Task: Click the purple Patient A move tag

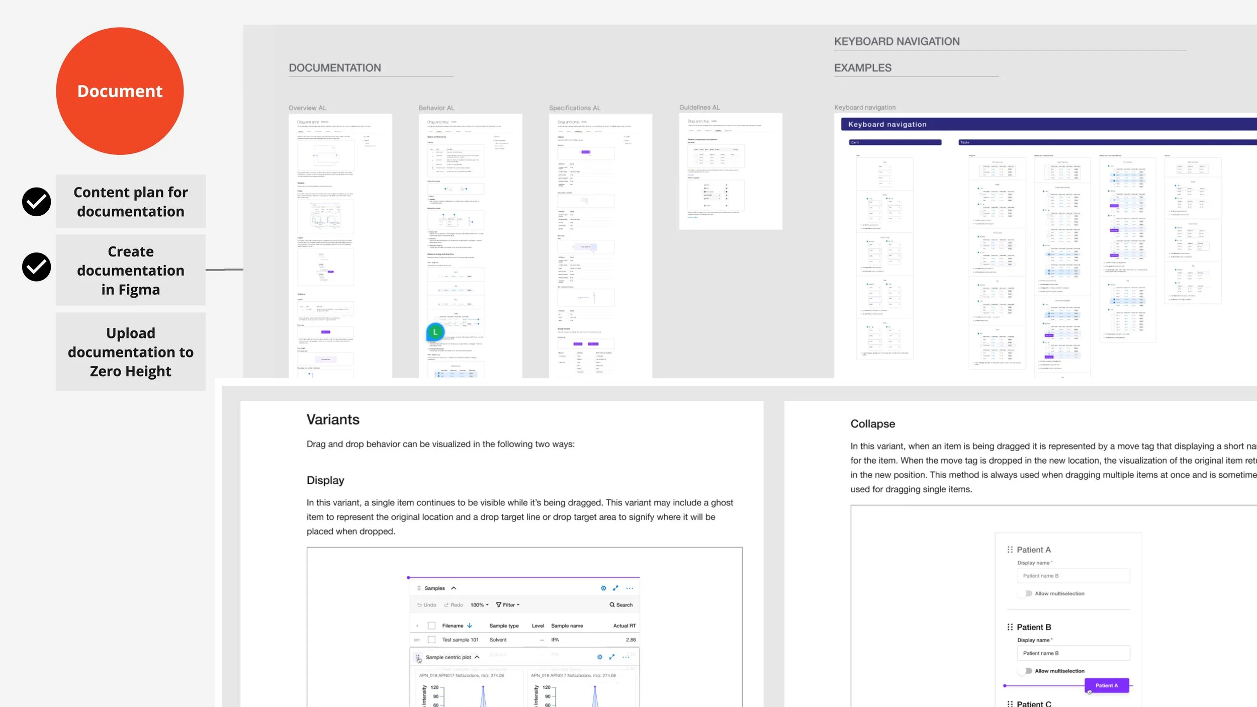Action: tap(1106, 685)
